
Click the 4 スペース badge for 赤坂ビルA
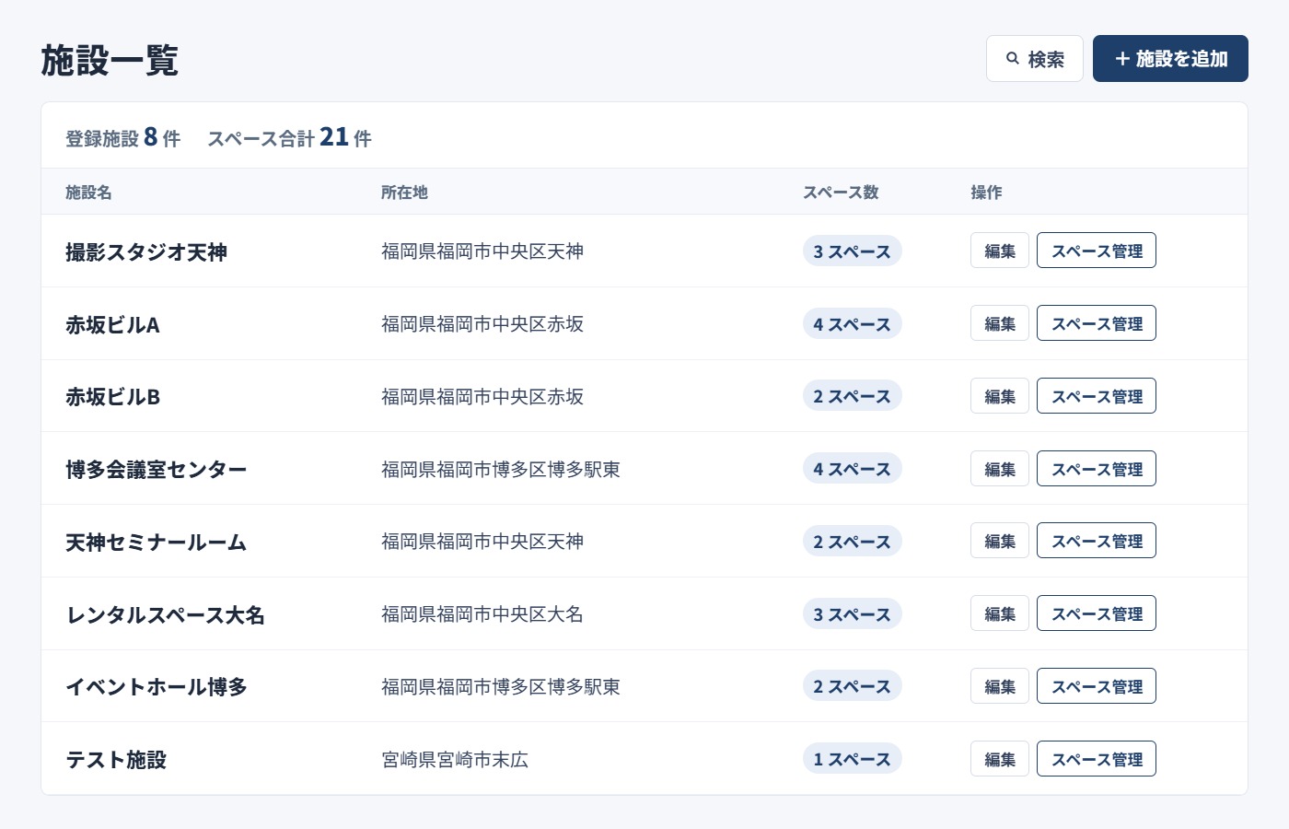tap(852, 324)
